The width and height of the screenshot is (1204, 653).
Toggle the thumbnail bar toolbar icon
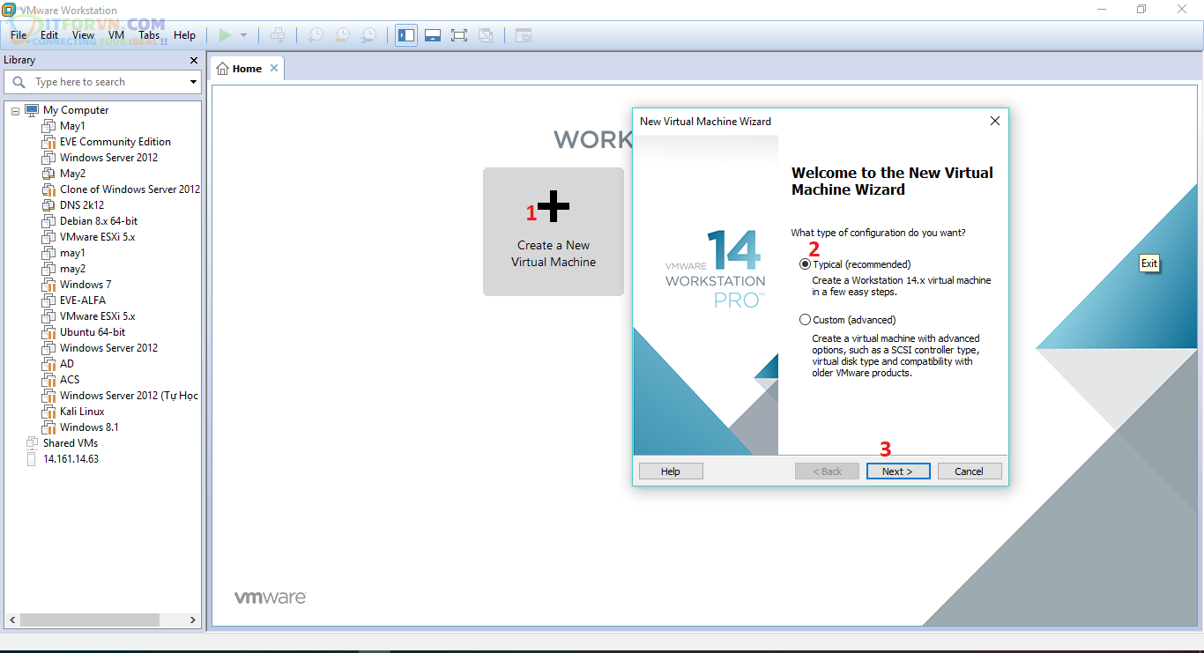[x=433, y=35]
